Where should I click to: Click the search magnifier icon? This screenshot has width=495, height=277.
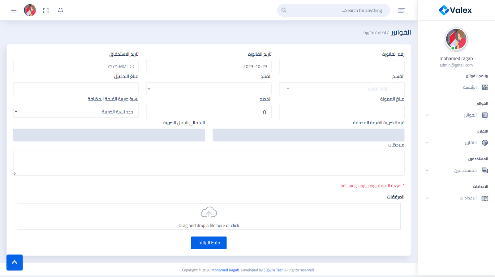pyautogui.click(x=284, y=11)
